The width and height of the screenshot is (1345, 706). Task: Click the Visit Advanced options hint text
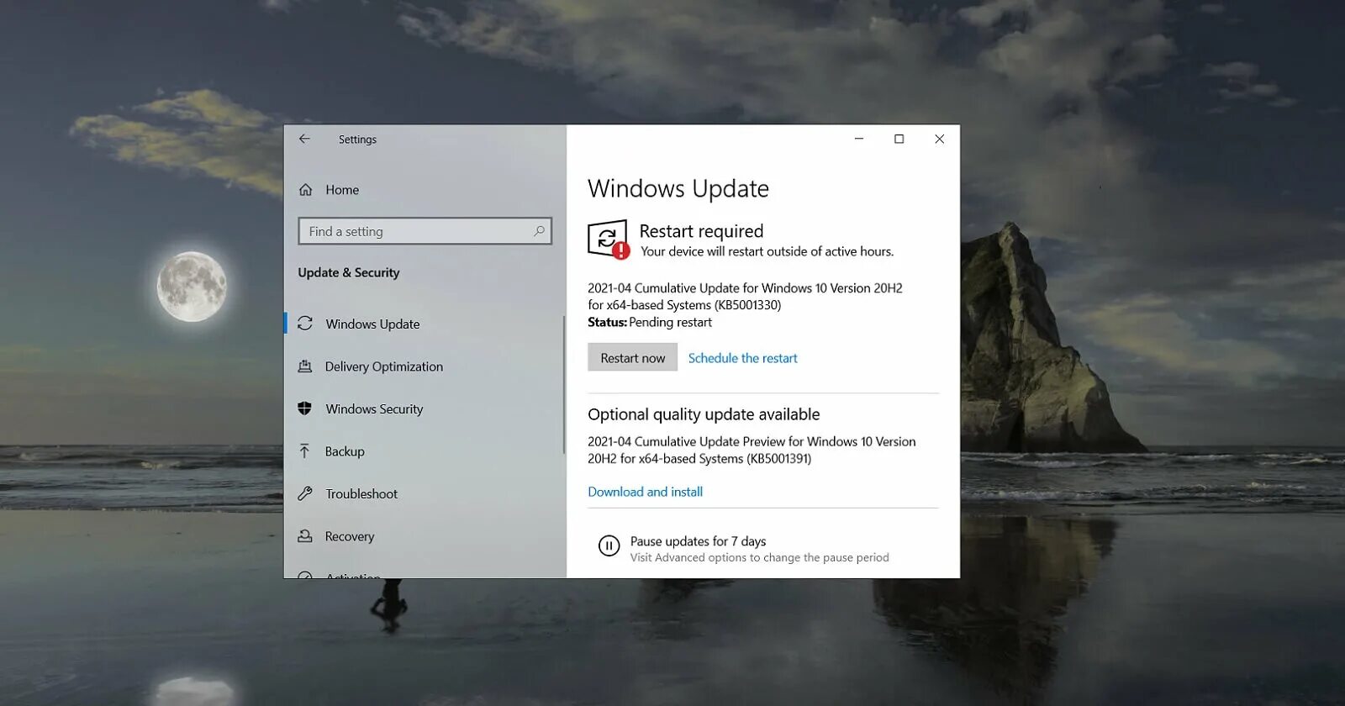point(759,557)
